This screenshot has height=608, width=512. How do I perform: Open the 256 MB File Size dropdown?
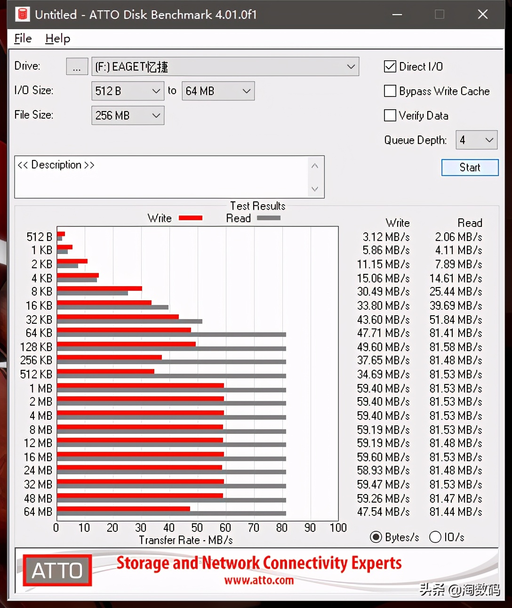[128, 115]
